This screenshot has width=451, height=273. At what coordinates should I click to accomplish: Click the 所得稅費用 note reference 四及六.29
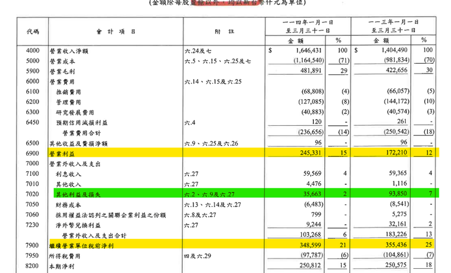[x=197, y=257]
